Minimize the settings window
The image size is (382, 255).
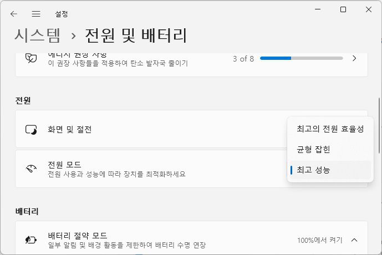click(318, 9)
